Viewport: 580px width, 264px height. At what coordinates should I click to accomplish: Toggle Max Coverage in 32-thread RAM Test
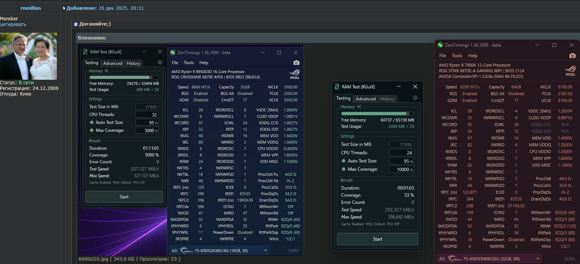click(x=92, y=130)
